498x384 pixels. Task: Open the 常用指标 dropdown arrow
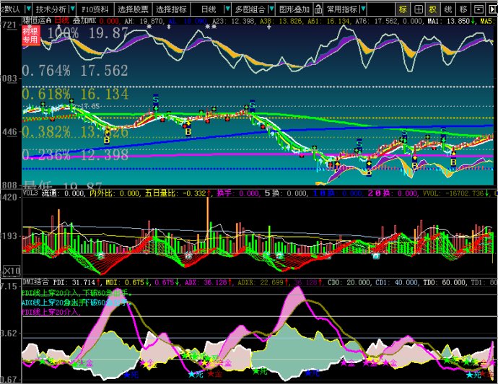pyautogui.click(x=363, y=9)
